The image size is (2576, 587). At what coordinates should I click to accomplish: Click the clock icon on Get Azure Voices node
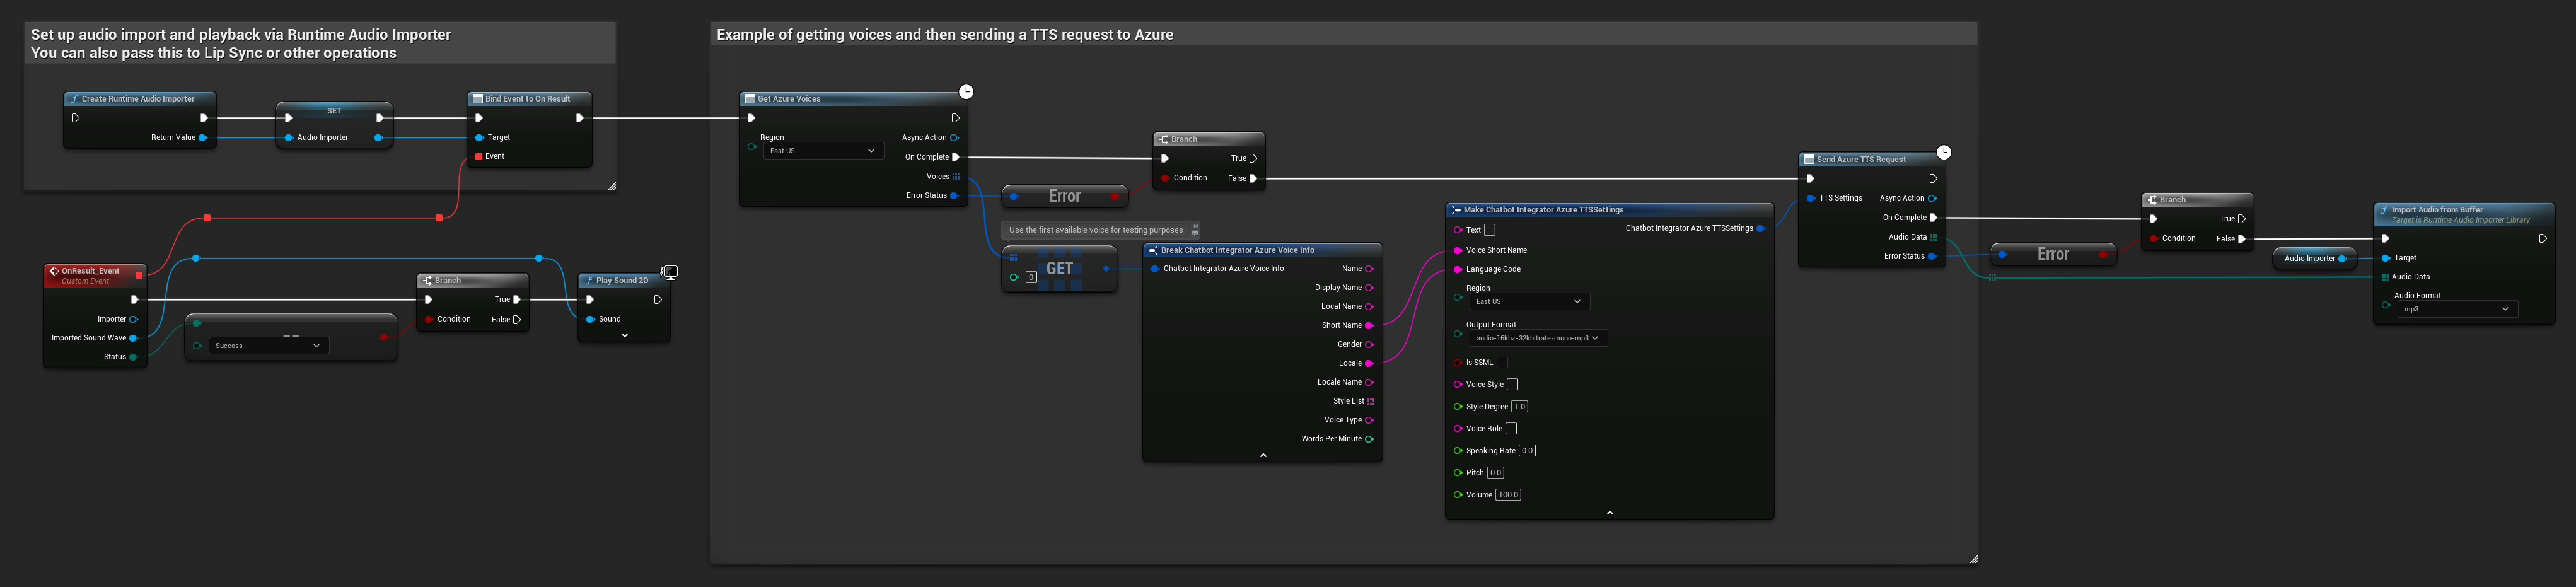coord(965,91)
